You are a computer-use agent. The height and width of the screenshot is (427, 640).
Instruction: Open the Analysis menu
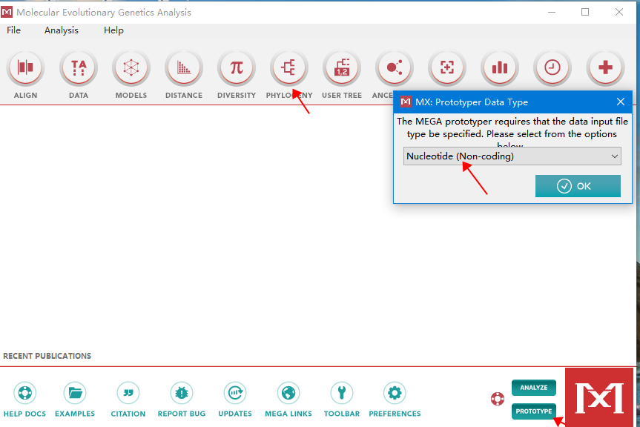click(x=62, y=30)
